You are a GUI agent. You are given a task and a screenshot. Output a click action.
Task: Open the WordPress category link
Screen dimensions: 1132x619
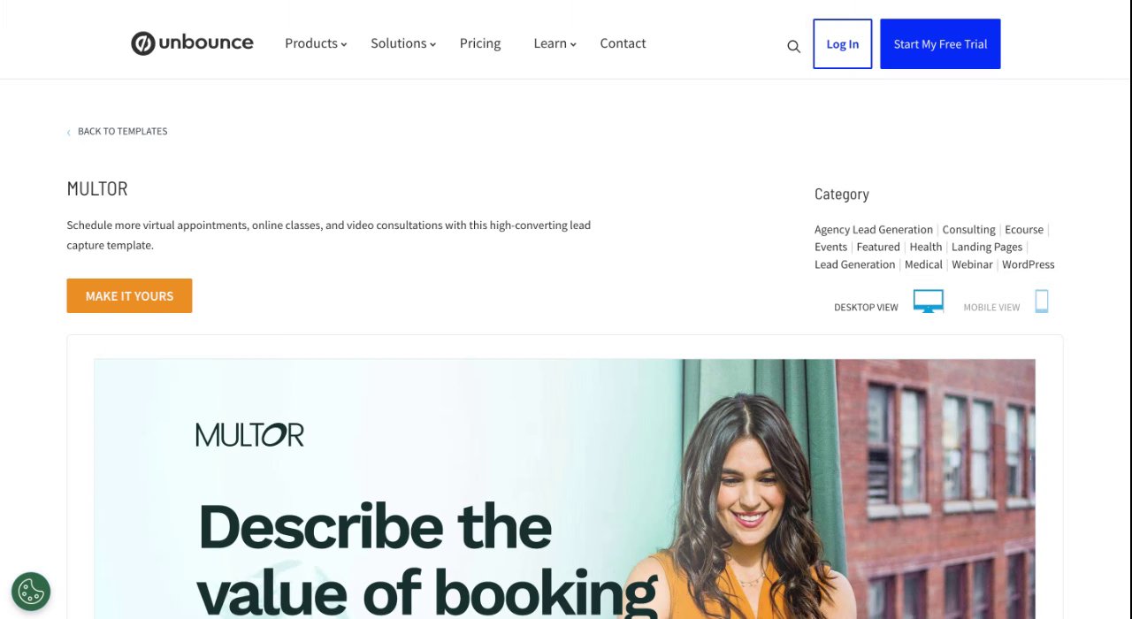point(1029,264)
